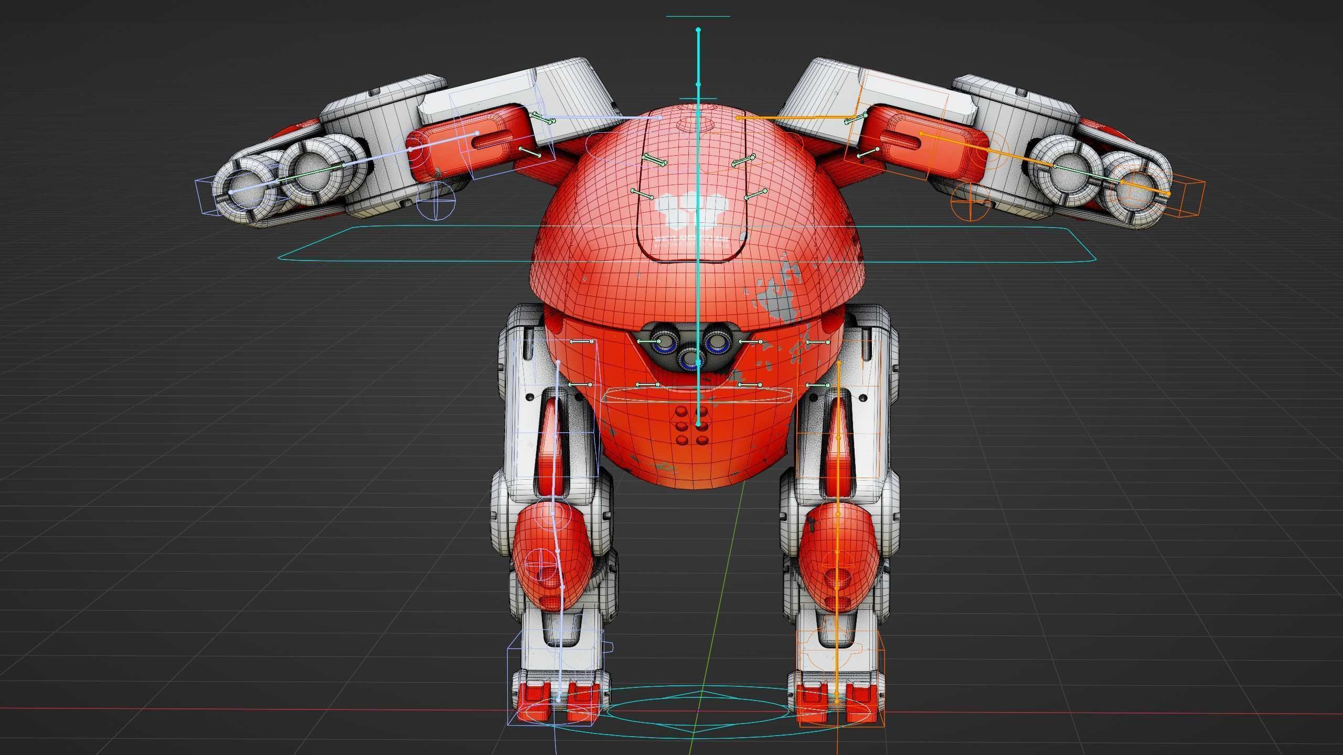1343x755 pixels.
Task: Select the blue wireframe cube at gun tip
Action: (x=215, y=197)
